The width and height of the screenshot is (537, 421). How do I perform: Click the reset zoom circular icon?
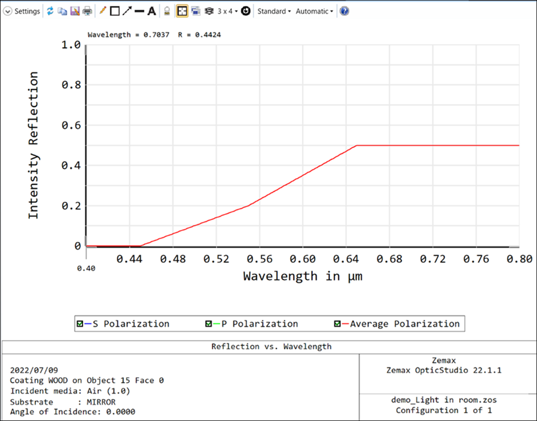(246, 11)
